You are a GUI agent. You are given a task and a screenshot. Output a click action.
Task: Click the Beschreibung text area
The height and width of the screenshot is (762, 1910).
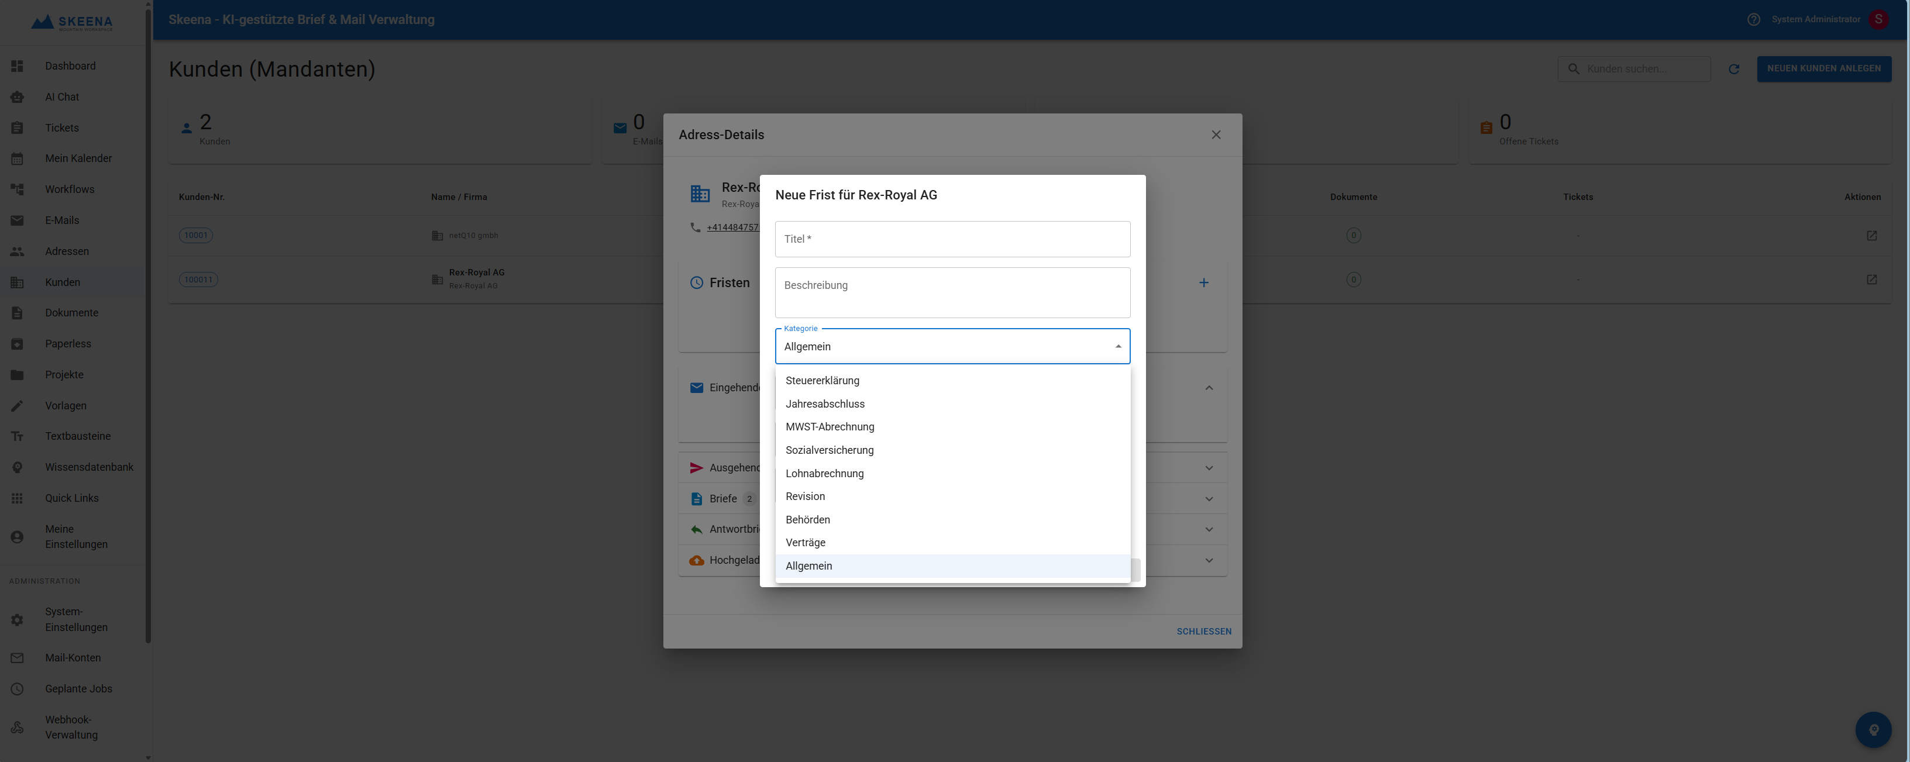point(952,292)
